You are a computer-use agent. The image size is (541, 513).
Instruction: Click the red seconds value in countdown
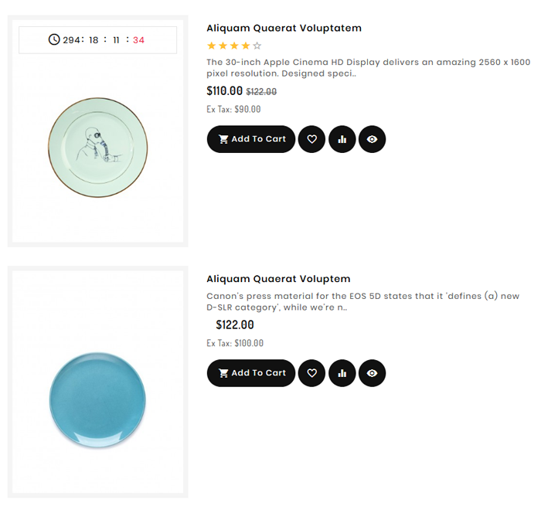coord(138,40)
